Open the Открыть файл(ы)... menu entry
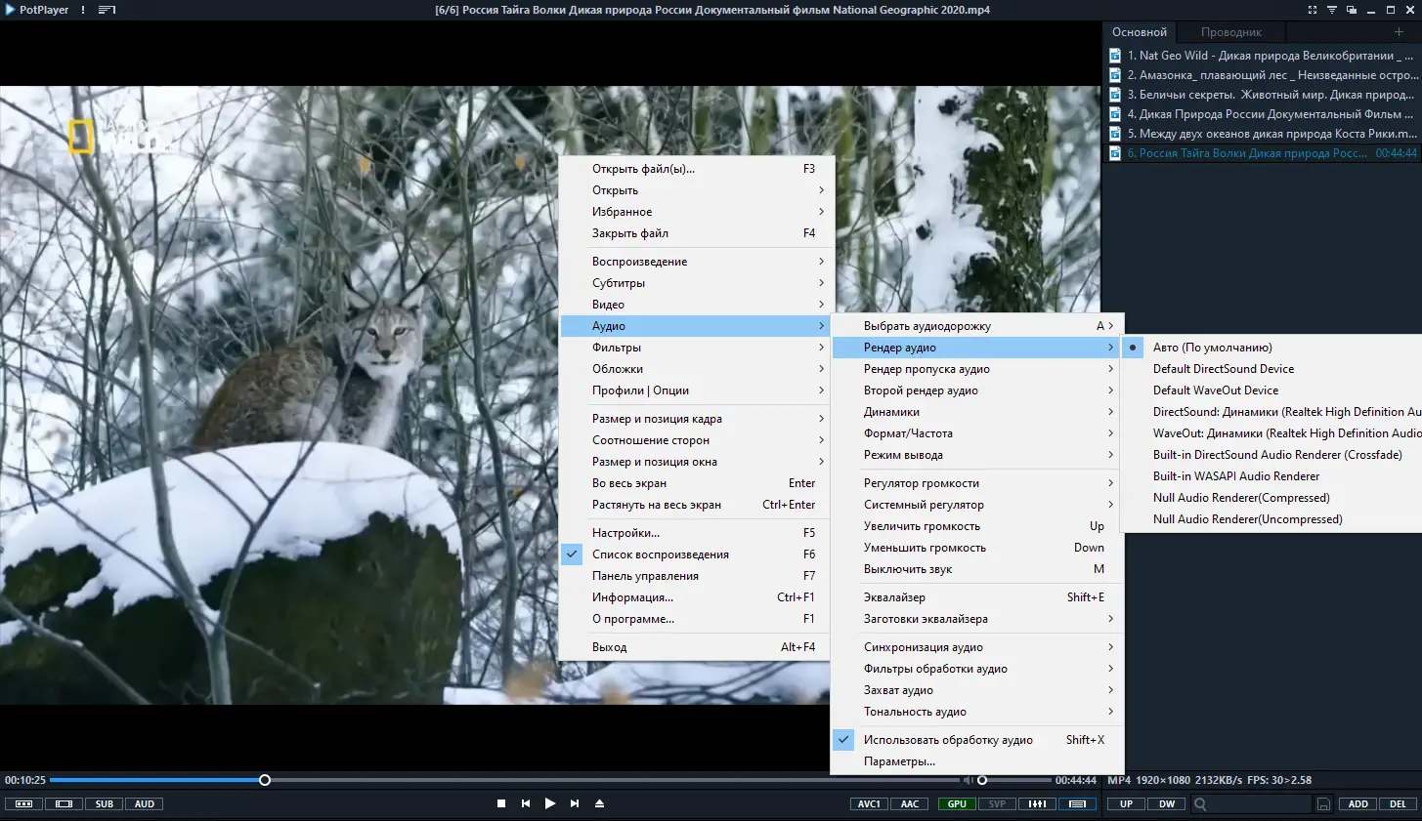This screenshot has width=1422, height=821. (697, 169)
